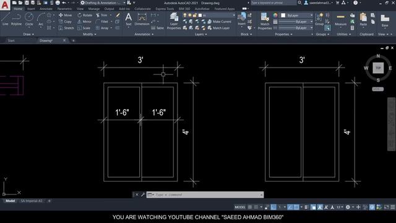
Task: Click the Undo arrow in quick access toolbar
Action: pyautogui.click(x=64, y=2)
